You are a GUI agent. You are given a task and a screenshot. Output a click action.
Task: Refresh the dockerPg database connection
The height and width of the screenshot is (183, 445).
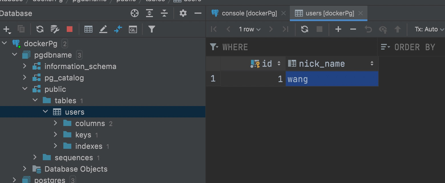[40, 29]
